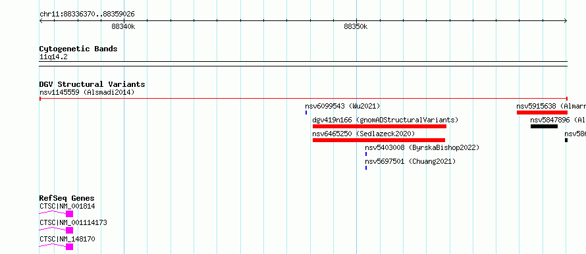This screenshot has width=586, height=254.
Task: Open the nsv6099543 (Wu2021) variant label
Action: click(x=342, y=106)
